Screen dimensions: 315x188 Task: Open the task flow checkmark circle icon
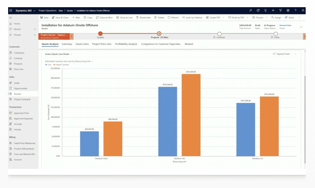[x=258, y=10]
